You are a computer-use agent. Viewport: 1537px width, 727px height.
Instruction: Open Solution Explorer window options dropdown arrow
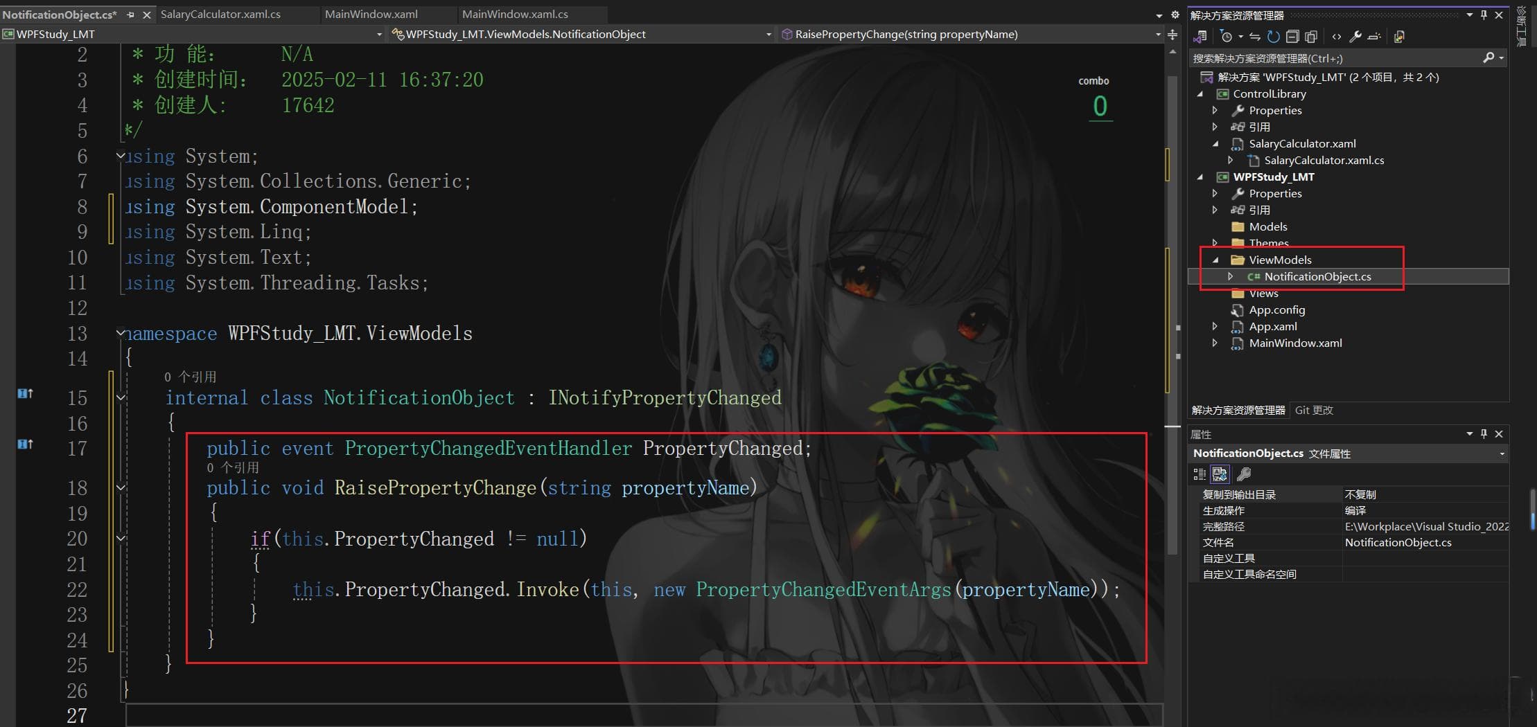pos(1469,15)
